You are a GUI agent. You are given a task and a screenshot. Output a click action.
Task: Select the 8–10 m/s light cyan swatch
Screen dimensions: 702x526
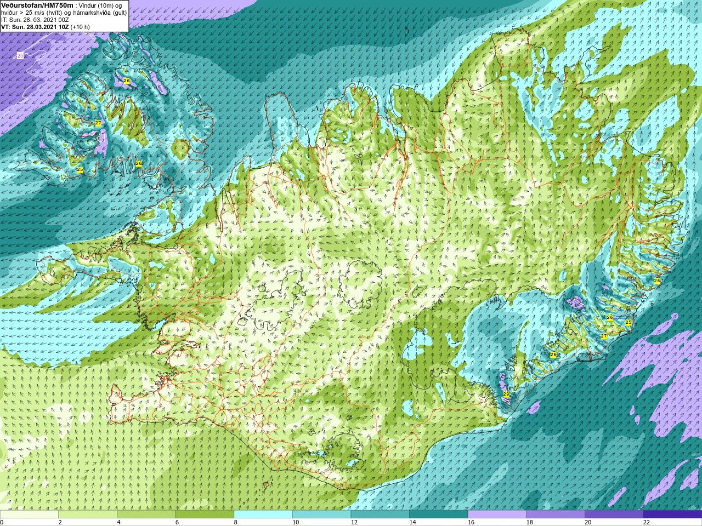click(x=263, y=514)
